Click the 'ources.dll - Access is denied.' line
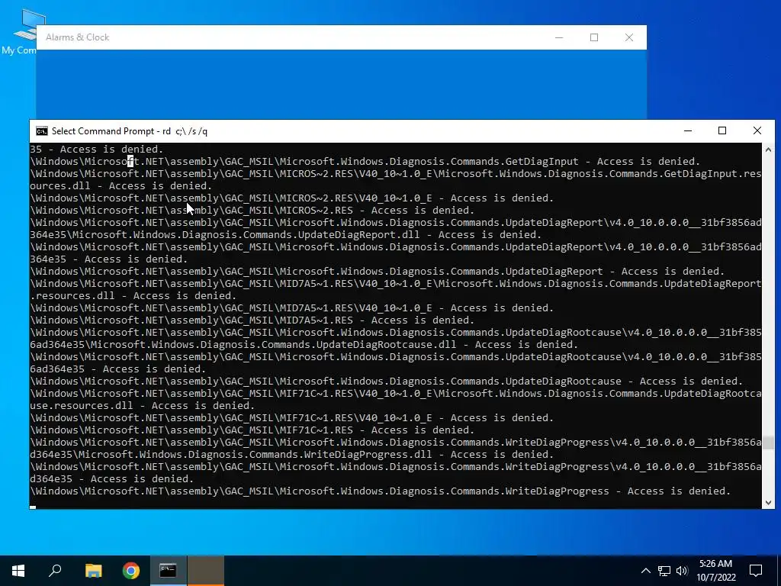 (x=121, y=186)
